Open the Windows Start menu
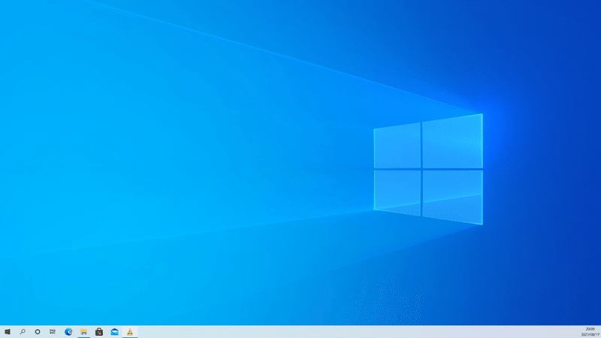The width and height of the screenshot is (601, 338). click(8, 332)
